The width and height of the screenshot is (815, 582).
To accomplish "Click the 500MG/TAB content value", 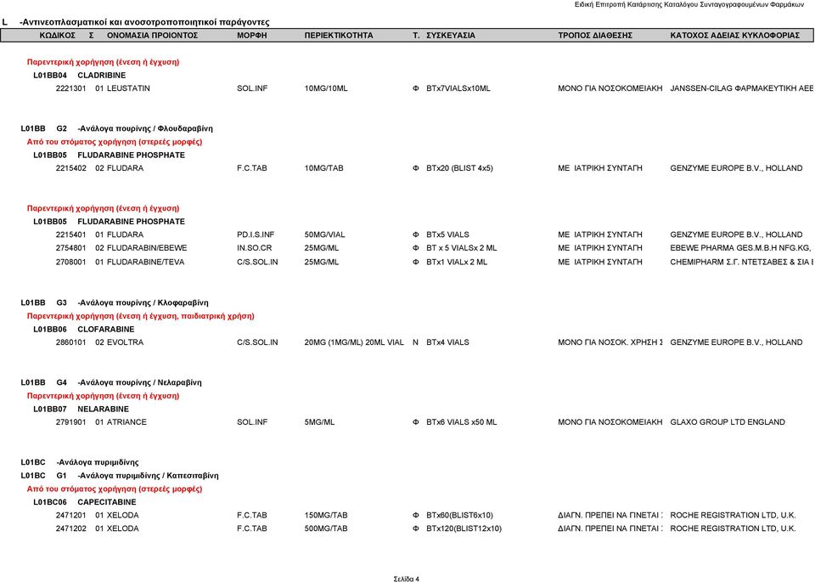I will 326,528.
